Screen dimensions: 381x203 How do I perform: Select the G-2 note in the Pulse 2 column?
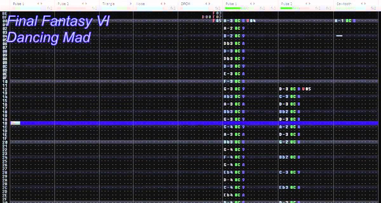(284, 142)
